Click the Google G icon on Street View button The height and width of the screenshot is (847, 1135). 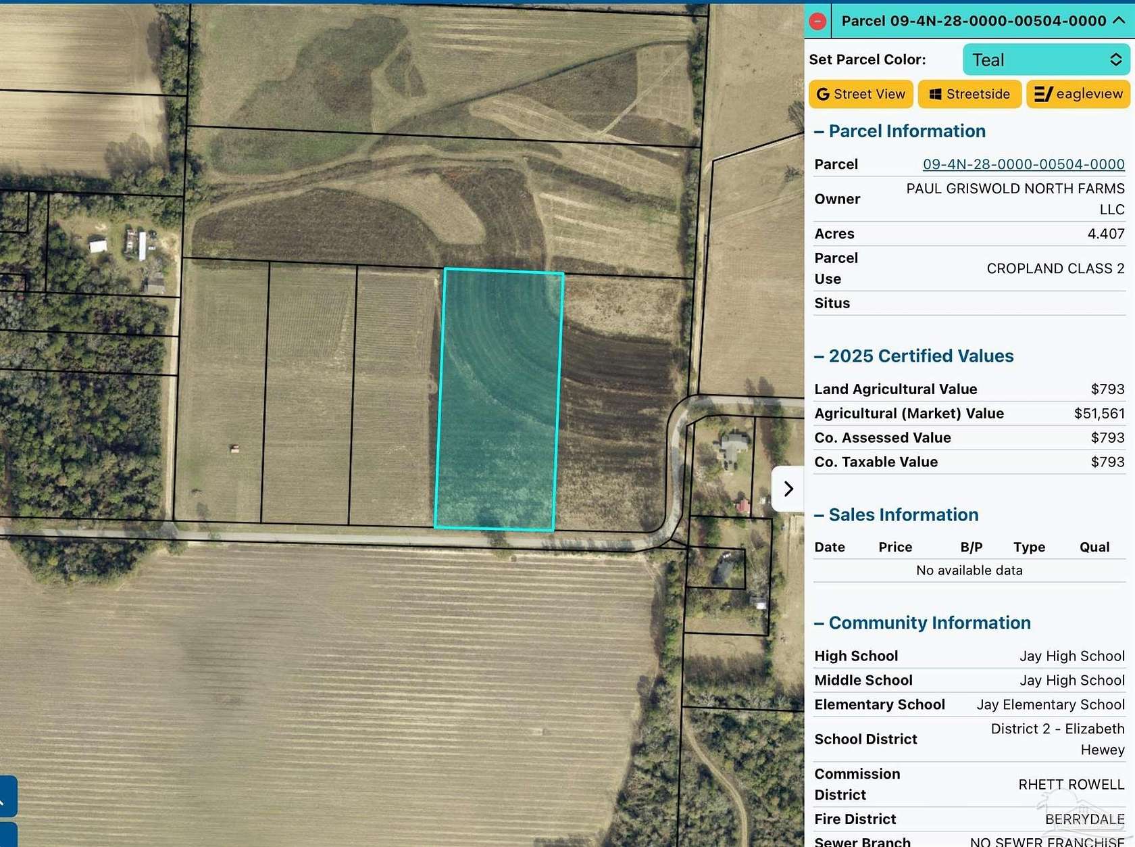(x=822, y=94)
